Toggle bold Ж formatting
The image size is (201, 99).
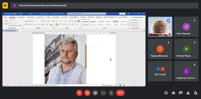pyautogui.click(x=26, y=24)
